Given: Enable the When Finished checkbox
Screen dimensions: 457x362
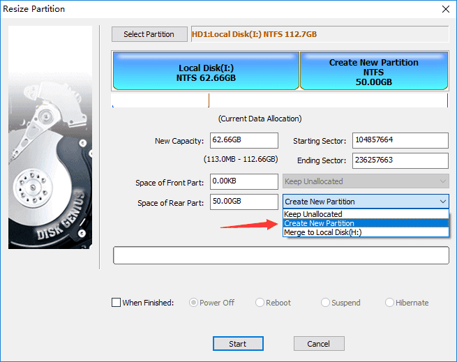Looking at the screenshot, I should tap(117, 303).
